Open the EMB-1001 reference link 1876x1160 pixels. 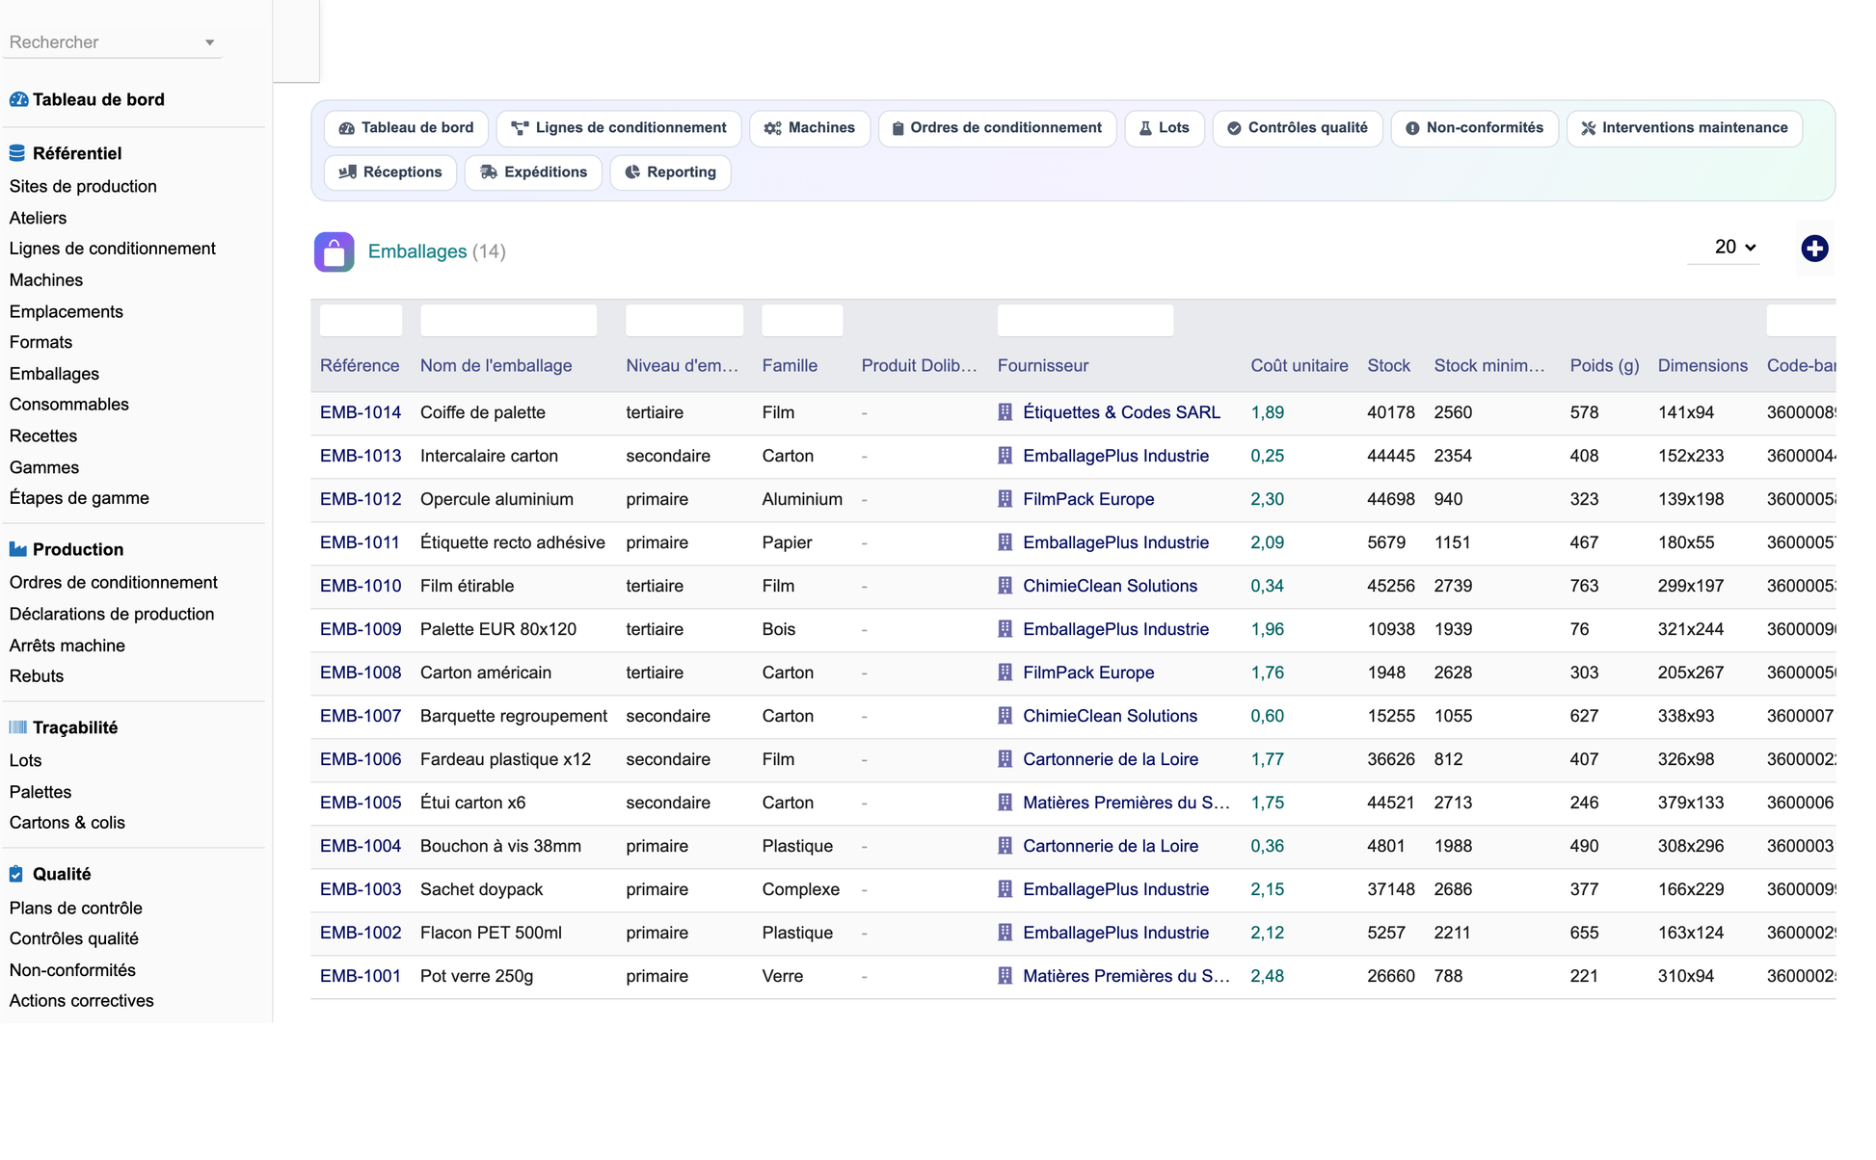(x=361, y=976)
